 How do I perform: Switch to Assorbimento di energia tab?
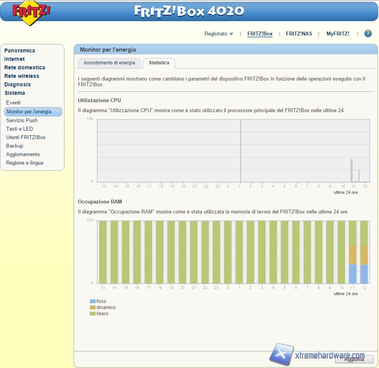pyautogui.click(x=109, y=63)
